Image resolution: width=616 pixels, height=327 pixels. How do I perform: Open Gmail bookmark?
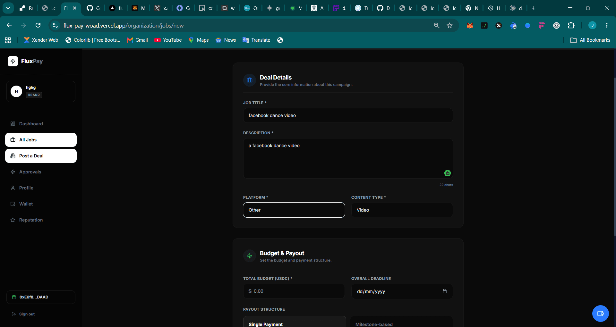pos(137,40)
